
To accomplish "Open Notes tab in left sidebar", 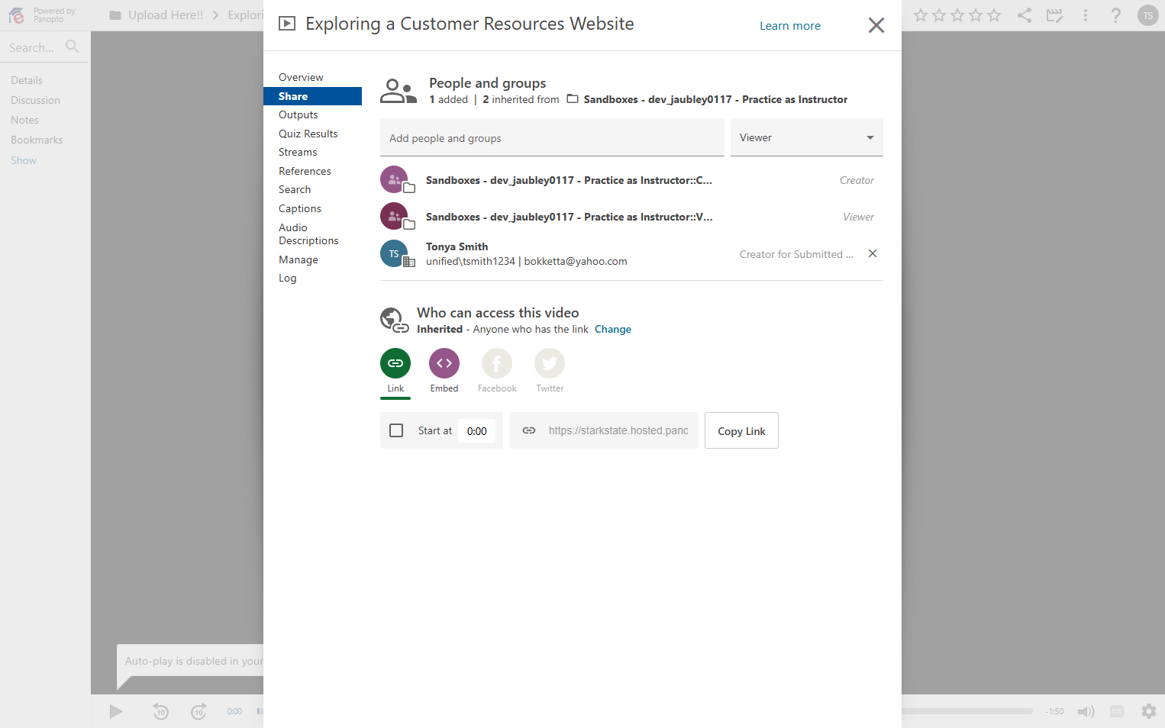I will click(24, 120).
